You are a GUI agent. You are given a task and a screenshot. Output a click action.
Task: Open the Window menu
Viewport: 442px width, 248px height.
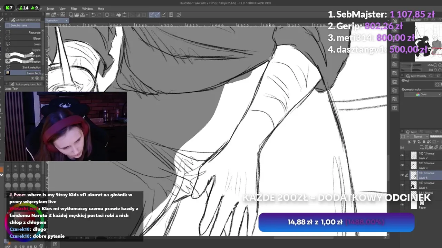pyautogui.click(x=87, y=9)
